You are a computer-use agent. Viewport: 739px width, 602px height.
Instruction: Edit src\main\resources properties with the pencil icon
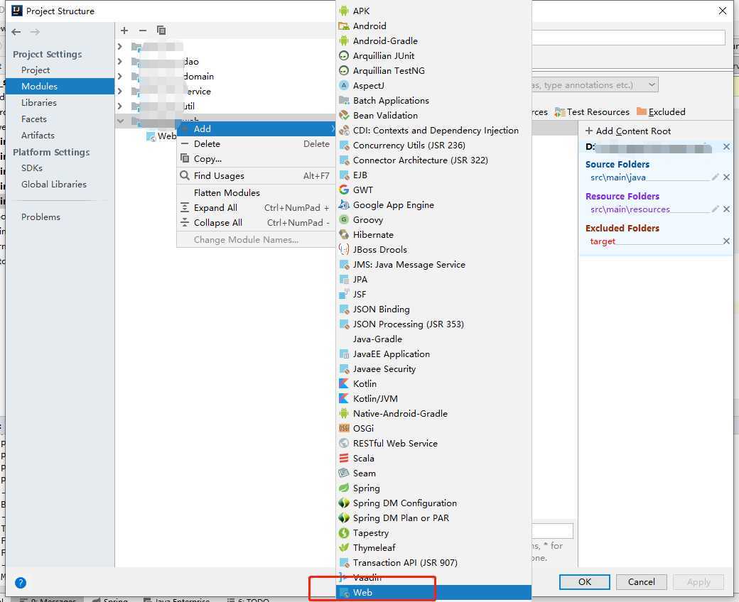[x=715, y=209]
